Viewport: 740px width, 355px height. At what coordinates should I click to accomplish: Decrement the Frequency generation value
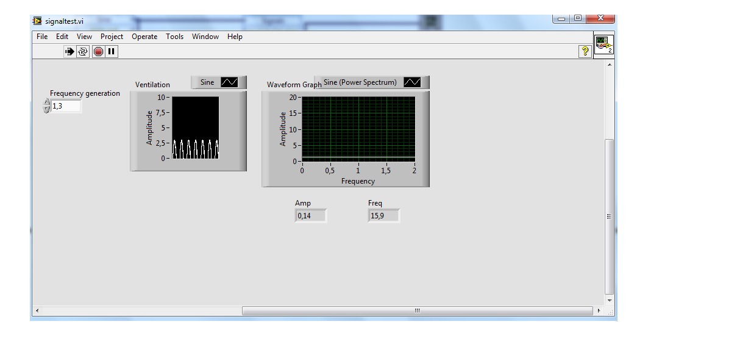(x=47, y=110)
